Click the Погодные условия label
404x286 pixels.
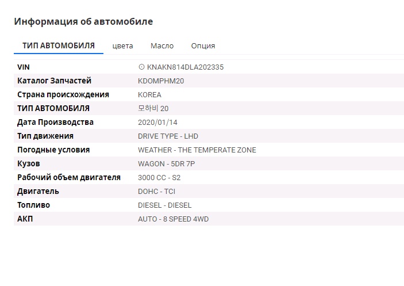pos(53,150)
